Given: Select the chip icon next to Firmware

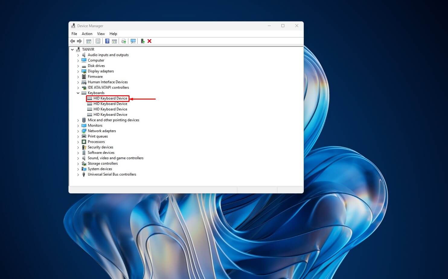Looking at the screenshot, I should point(84,77).
